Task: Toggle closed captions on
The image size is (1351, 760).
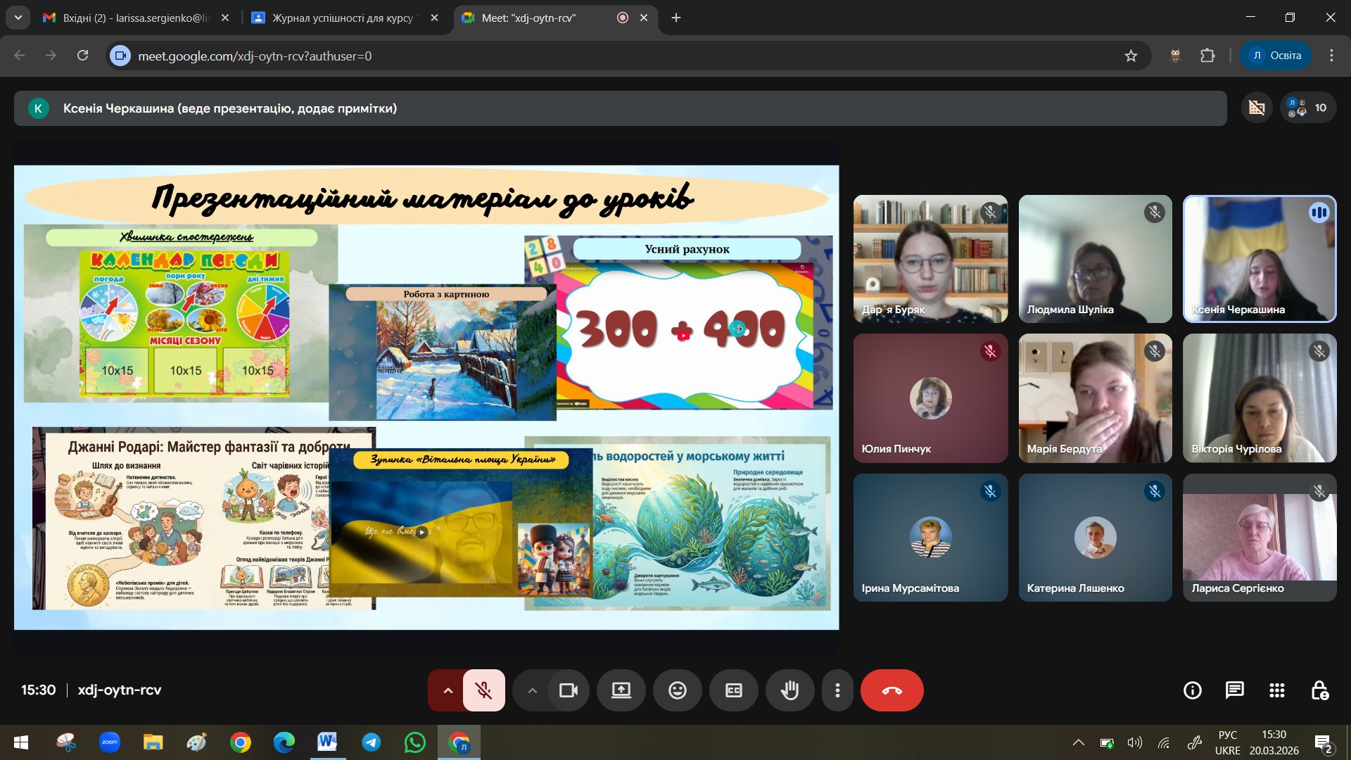Action: coord(733,690)
